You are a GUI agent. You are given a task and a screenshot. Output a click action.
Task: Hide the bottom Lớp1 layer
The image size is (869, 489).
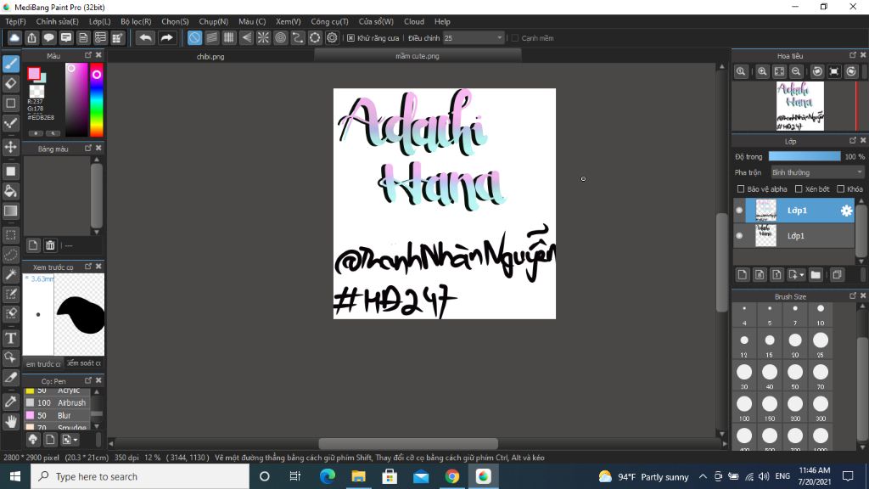(x=739, y=236)
